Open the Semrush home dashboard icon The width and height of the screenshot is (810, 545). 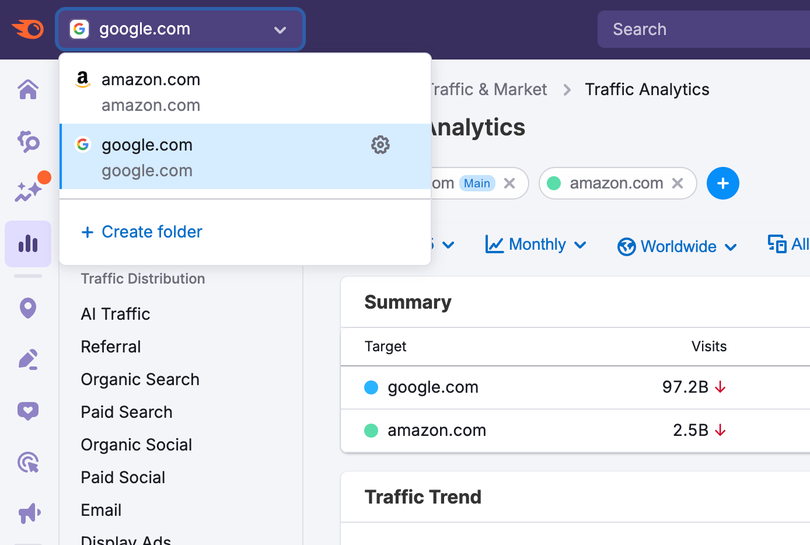(27, 90)
